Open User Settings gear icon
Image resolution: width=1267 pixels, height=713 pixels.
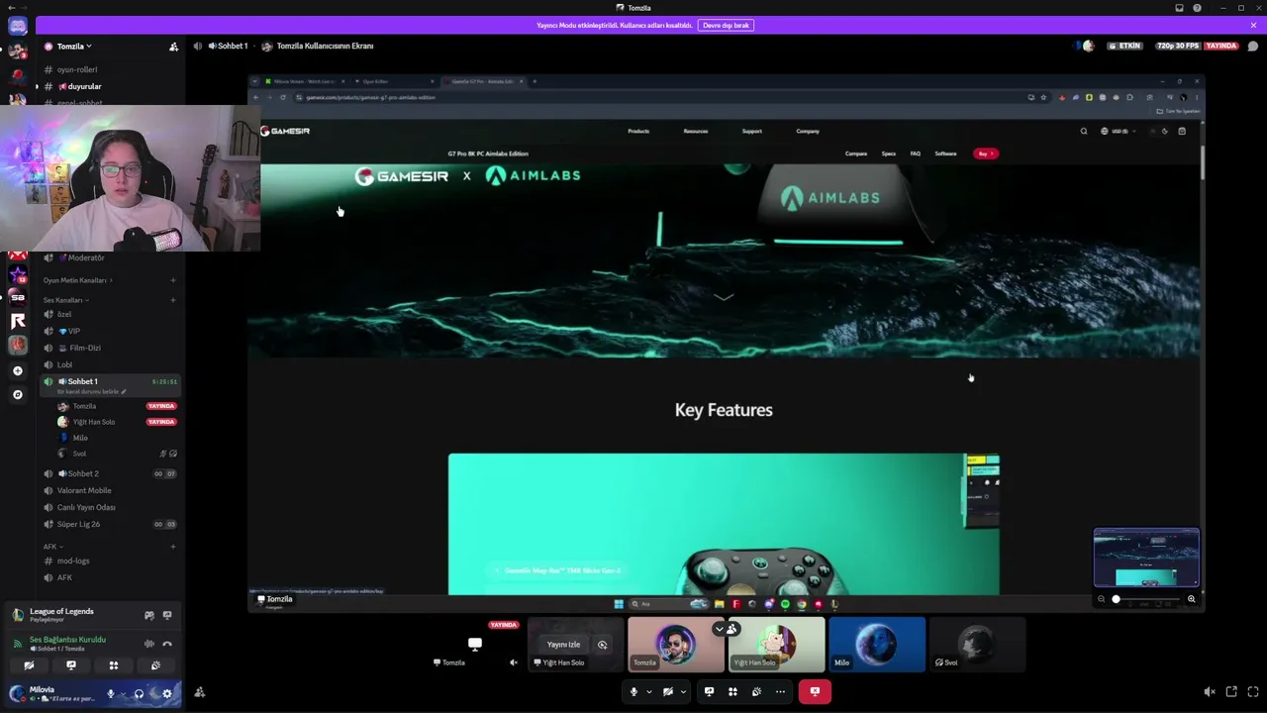coord(167,694)
